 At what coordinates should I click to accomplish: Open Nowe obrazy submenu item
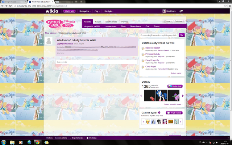[x=136, y=26]
